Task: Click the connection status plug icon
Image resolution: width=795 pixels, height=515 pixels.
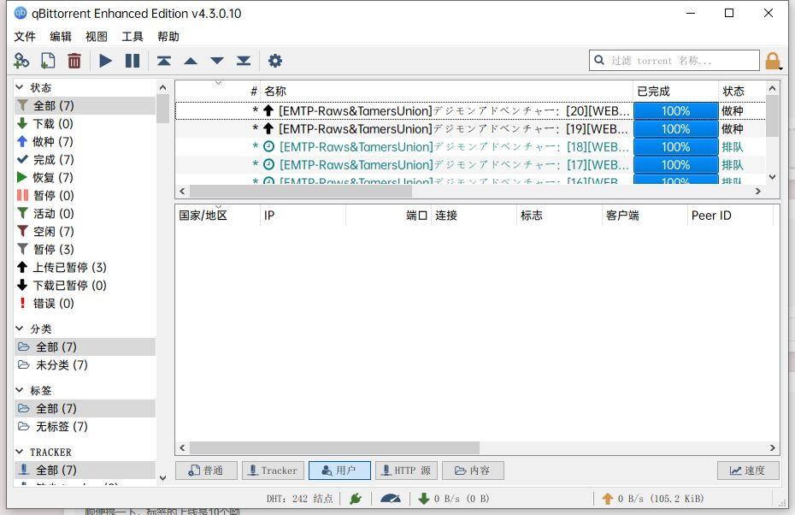Action: pos(356,499)
